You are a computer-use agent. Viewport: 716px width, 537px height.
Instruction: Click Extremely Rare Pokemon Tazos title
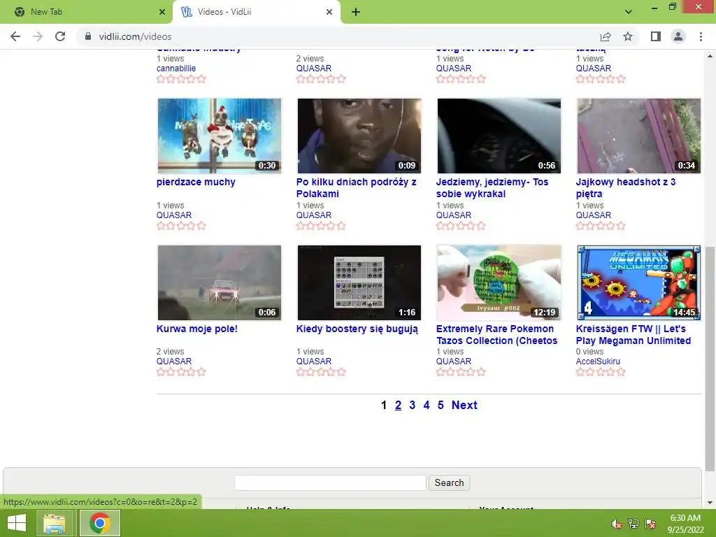click(497, 335)
